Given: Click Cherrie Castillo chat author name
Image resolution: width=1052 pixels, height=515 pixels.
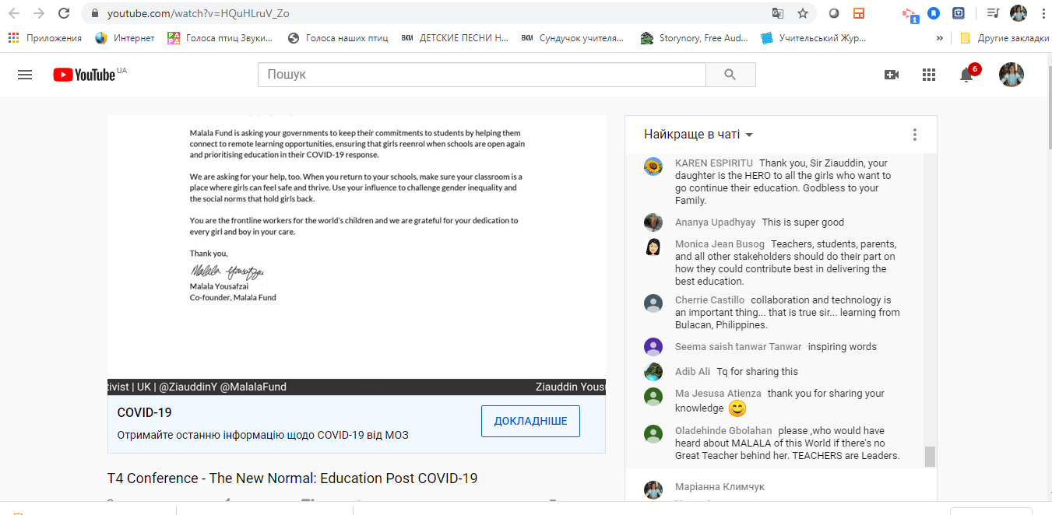Looking at the screenshot, I should pos(709,300).
